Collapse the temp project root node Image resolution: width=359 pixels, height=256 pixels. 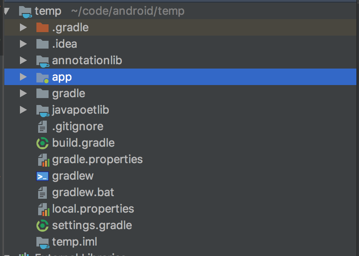[x=6, y=11]
